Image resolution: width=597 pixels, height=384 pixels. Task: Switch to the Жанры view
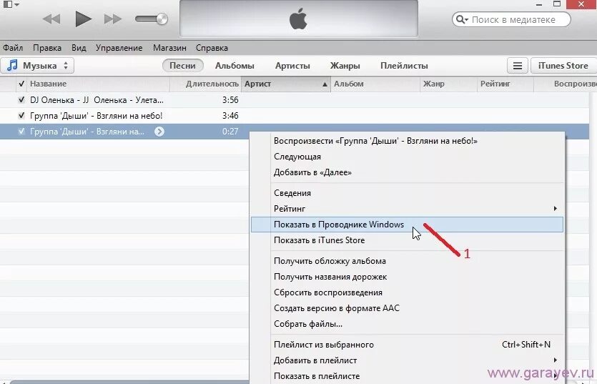click(x=345, y=66)
